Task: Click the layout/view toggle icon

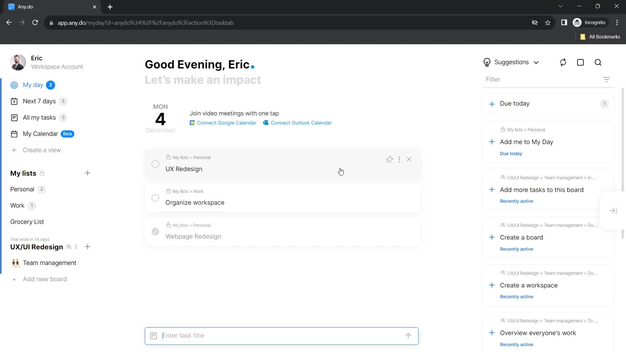Action: pyautogui.click(x=580, y=62)
